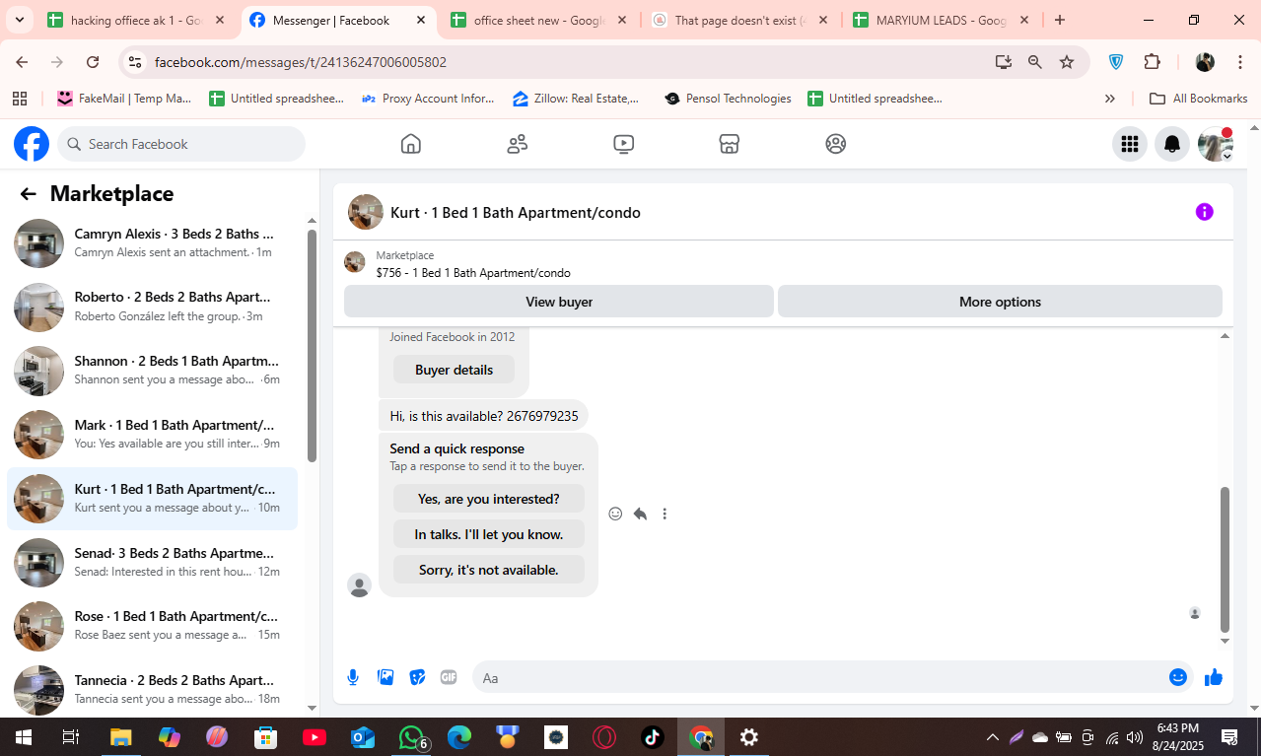Open Chrome three-dot menu
Screen dimensions: 1261x756
[x=1240, y=62]
